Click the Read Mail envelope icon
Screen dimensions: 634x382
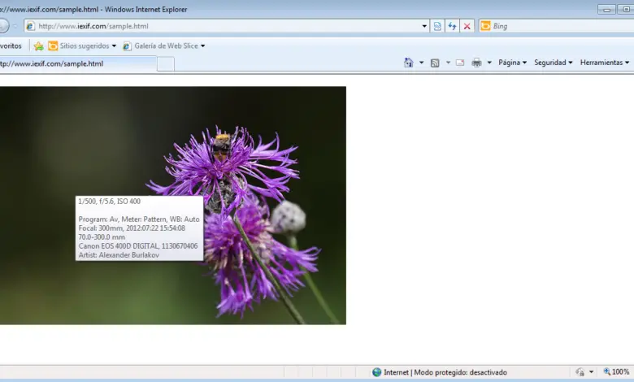[460, 63]
